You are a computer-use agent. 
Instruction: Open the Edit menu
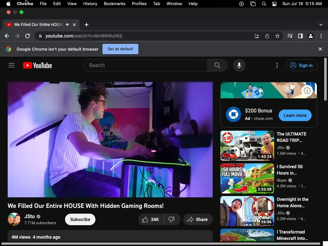(57, 4)
